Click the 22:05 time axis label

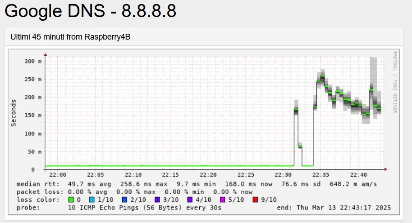coord(96,175)
